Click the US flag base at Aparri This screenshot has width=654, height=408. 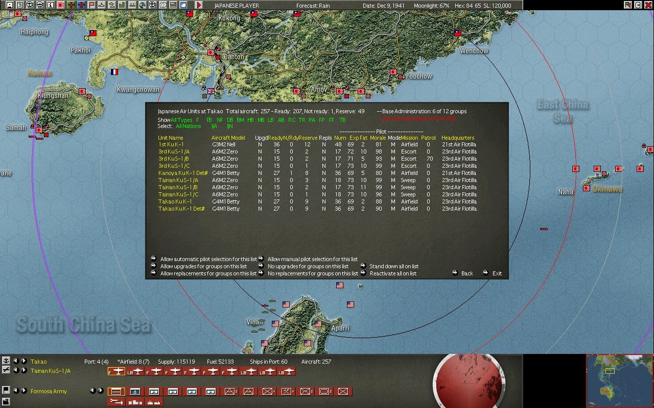(318, 324)
